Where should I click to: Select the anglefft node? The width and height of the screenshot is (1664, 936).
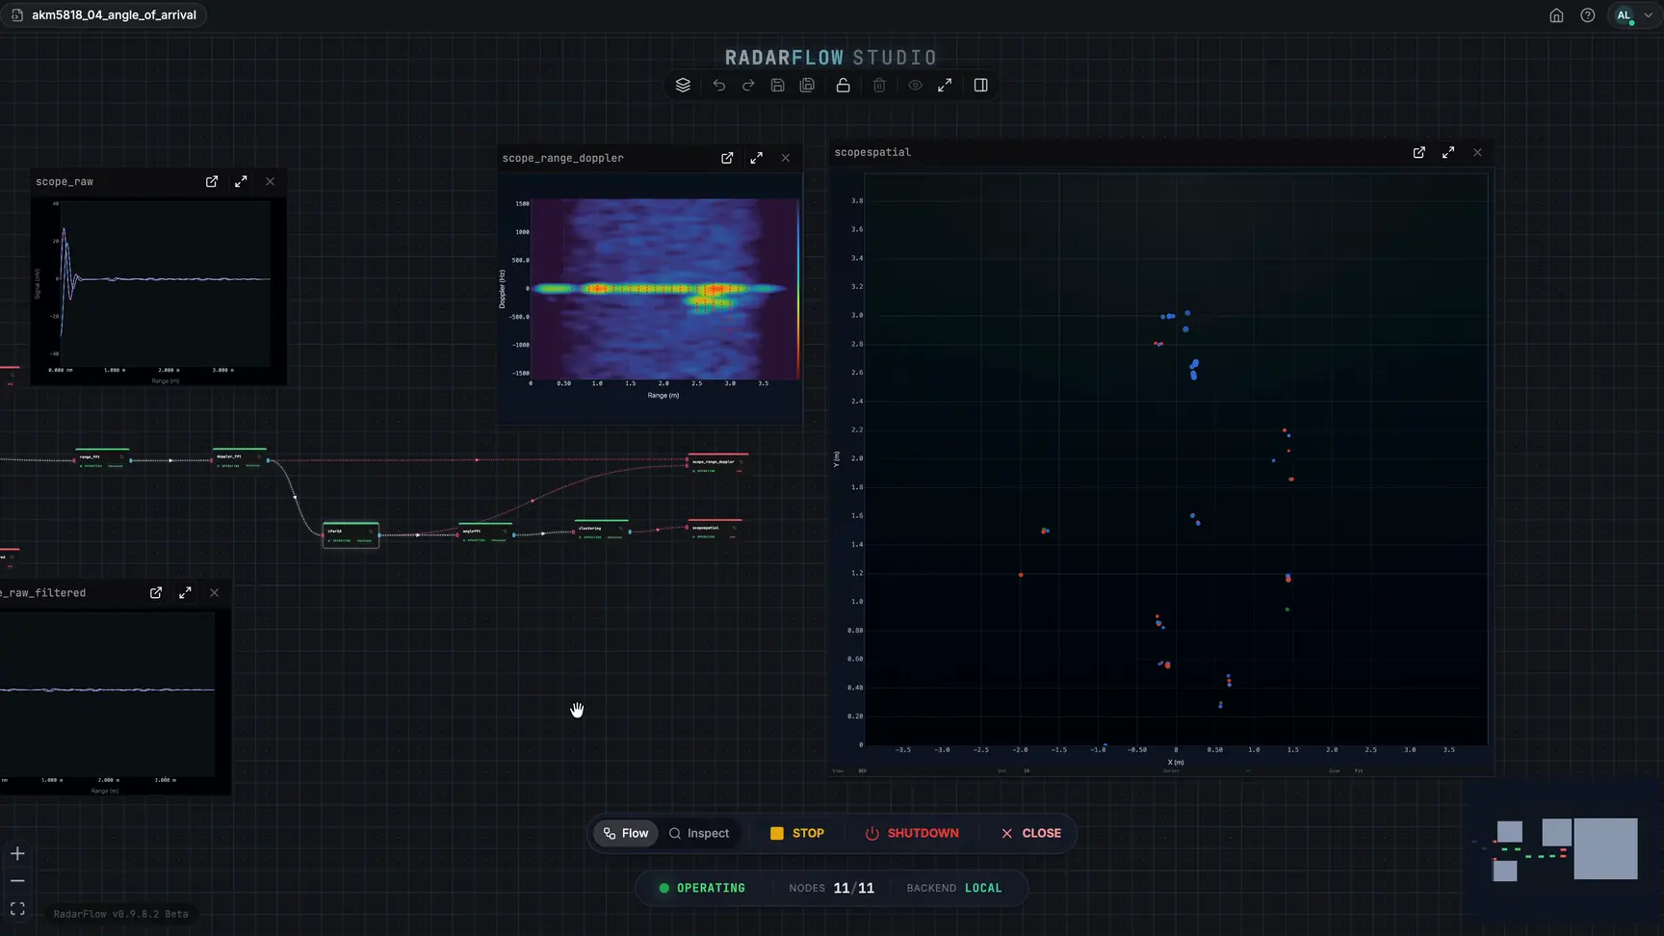tap(485, 533)
